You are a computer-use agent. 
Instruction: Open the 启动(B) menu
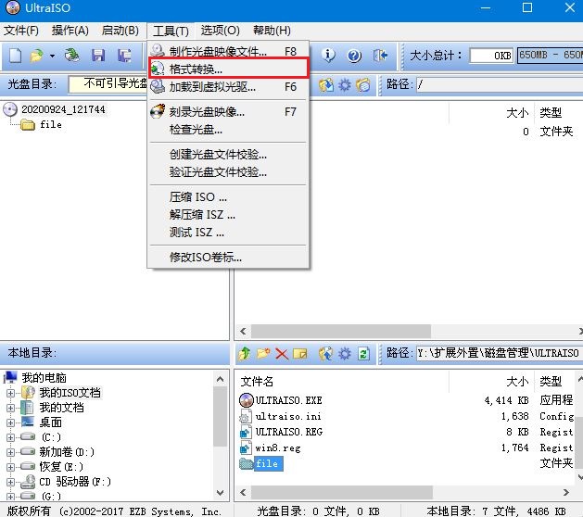[x=120, y=31]
